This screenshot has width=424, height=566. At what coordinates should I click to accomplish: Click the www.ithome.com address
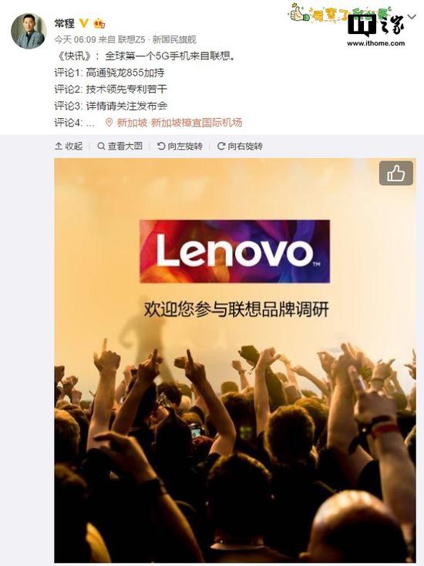(375, 43)
